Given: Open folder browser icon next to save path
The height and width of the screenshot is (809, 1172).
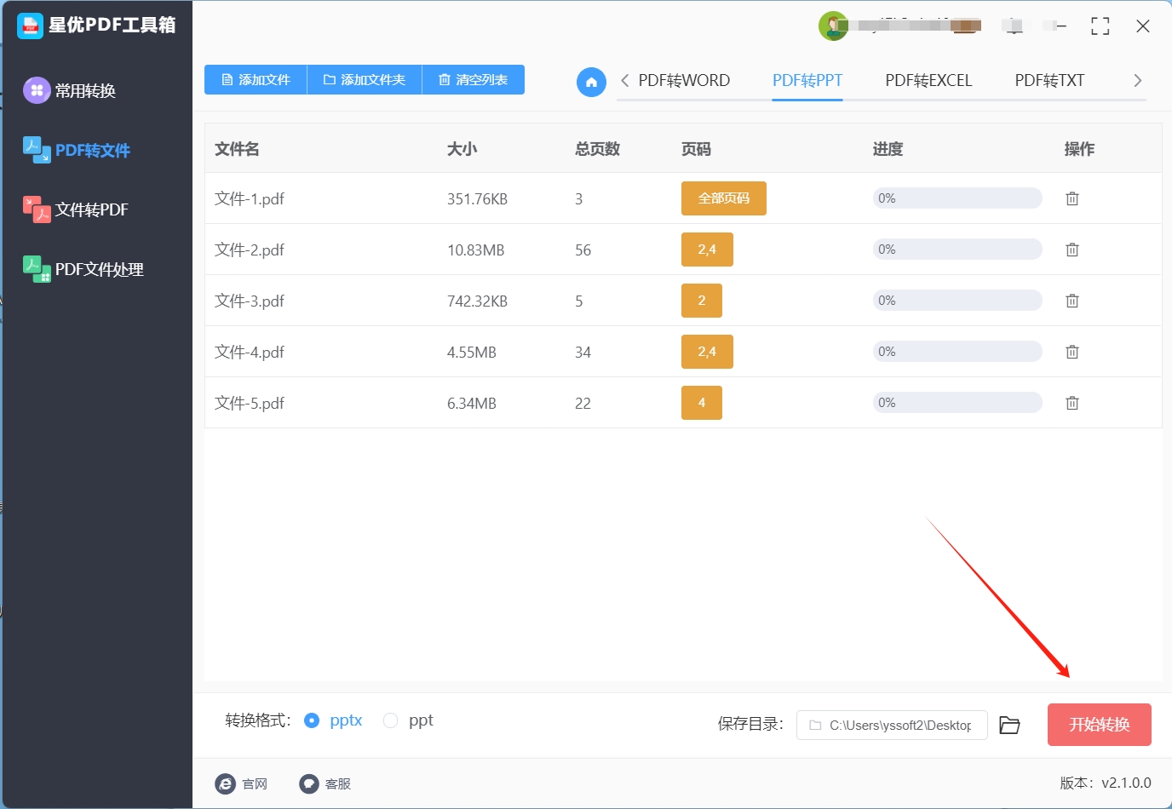Looking at the screenshot, I should tap(1009, 725).
